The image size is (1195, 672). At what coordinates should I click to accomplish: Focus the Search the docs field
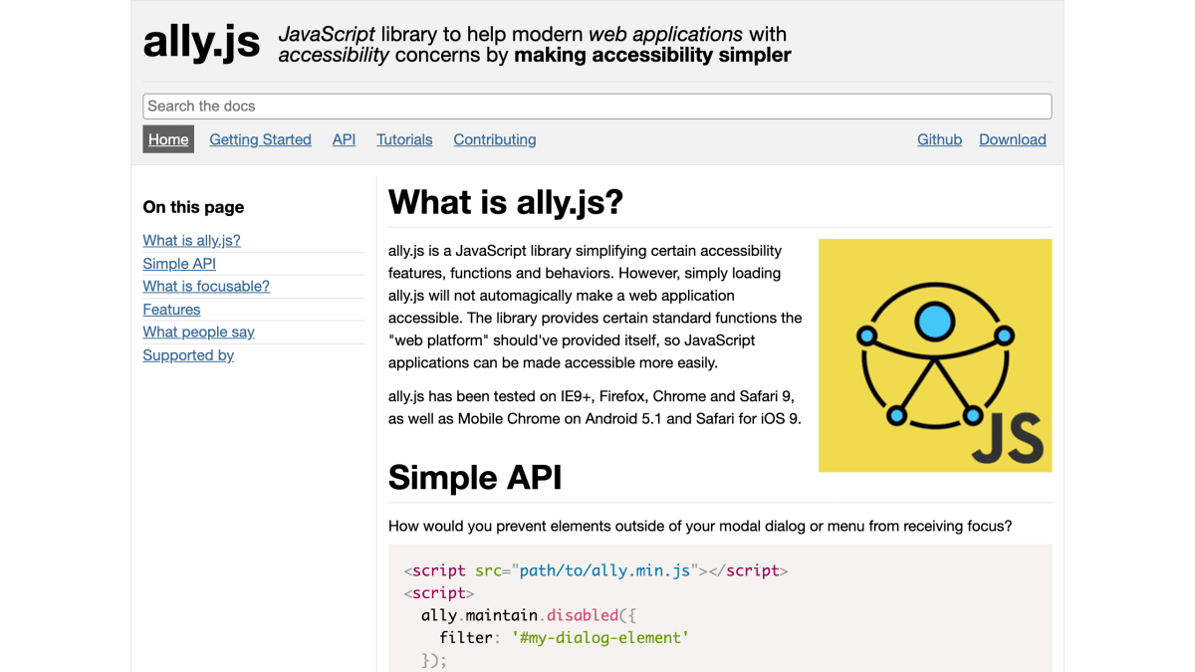(x=597, y=107)
